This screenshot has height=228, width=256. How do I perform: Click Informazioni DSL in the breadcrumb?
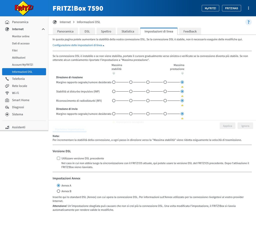[x=88, y=22]
